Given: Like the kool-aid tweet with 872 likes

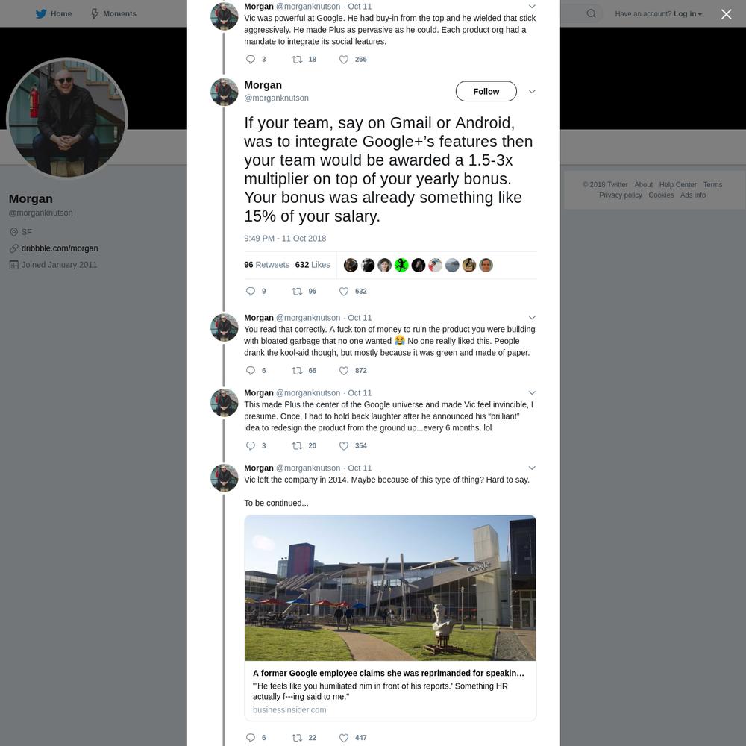Looking at the screenshot, I should tap(343, 371).
